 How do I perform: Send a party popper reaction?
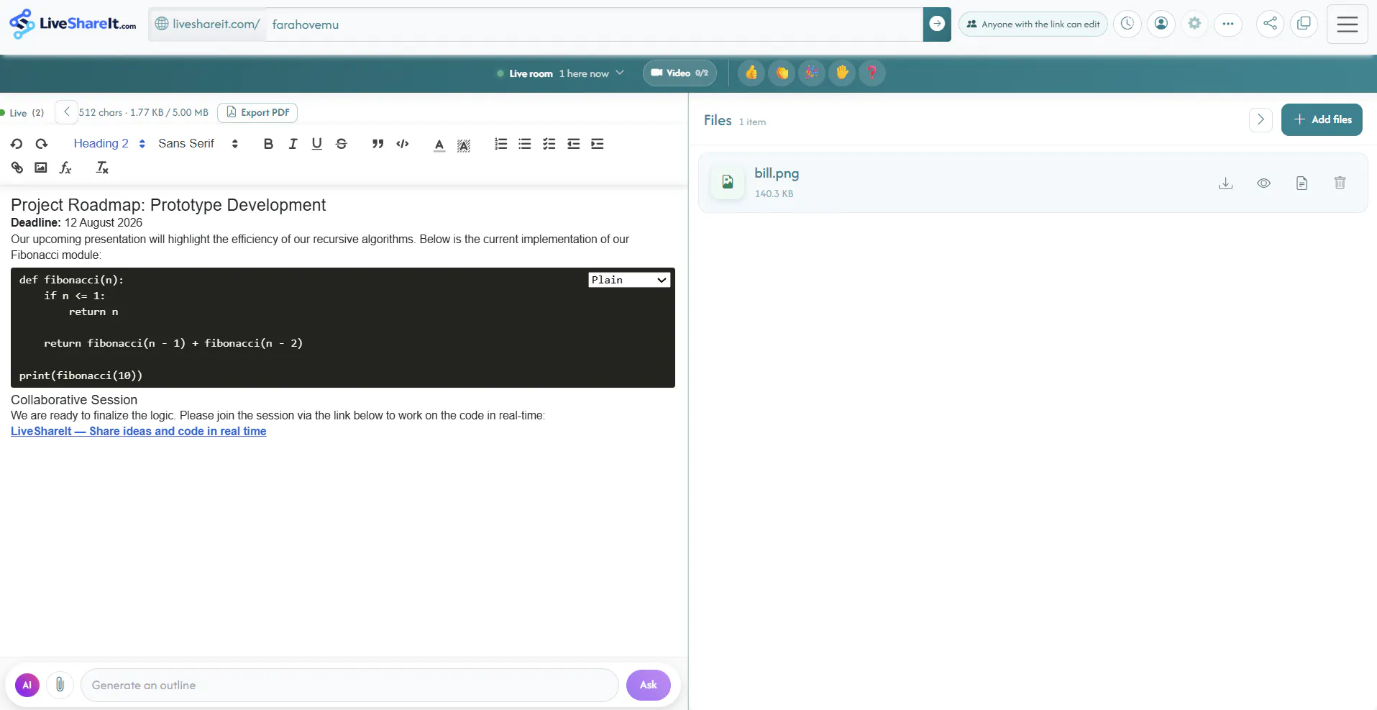[x=812, y=73]
